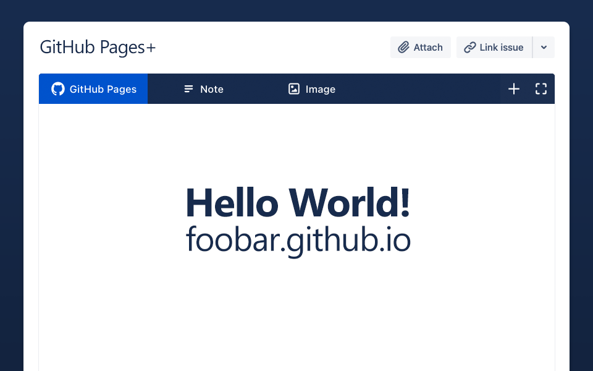Click the GitHub octocat icon
Viewport: 593px width, 371px height.
(x=58, y=88)
